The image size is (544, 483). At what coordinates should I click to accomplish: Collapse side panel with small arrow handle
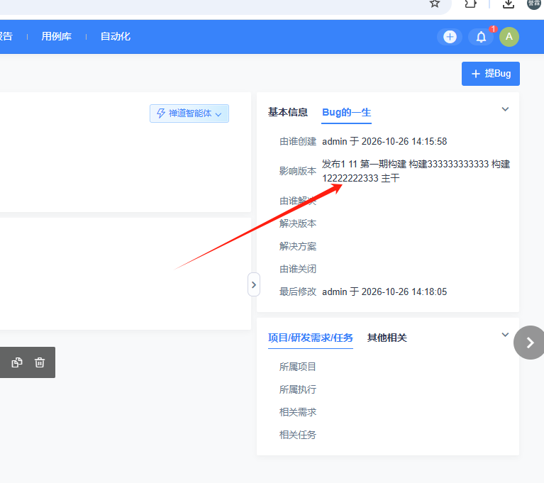254,284
